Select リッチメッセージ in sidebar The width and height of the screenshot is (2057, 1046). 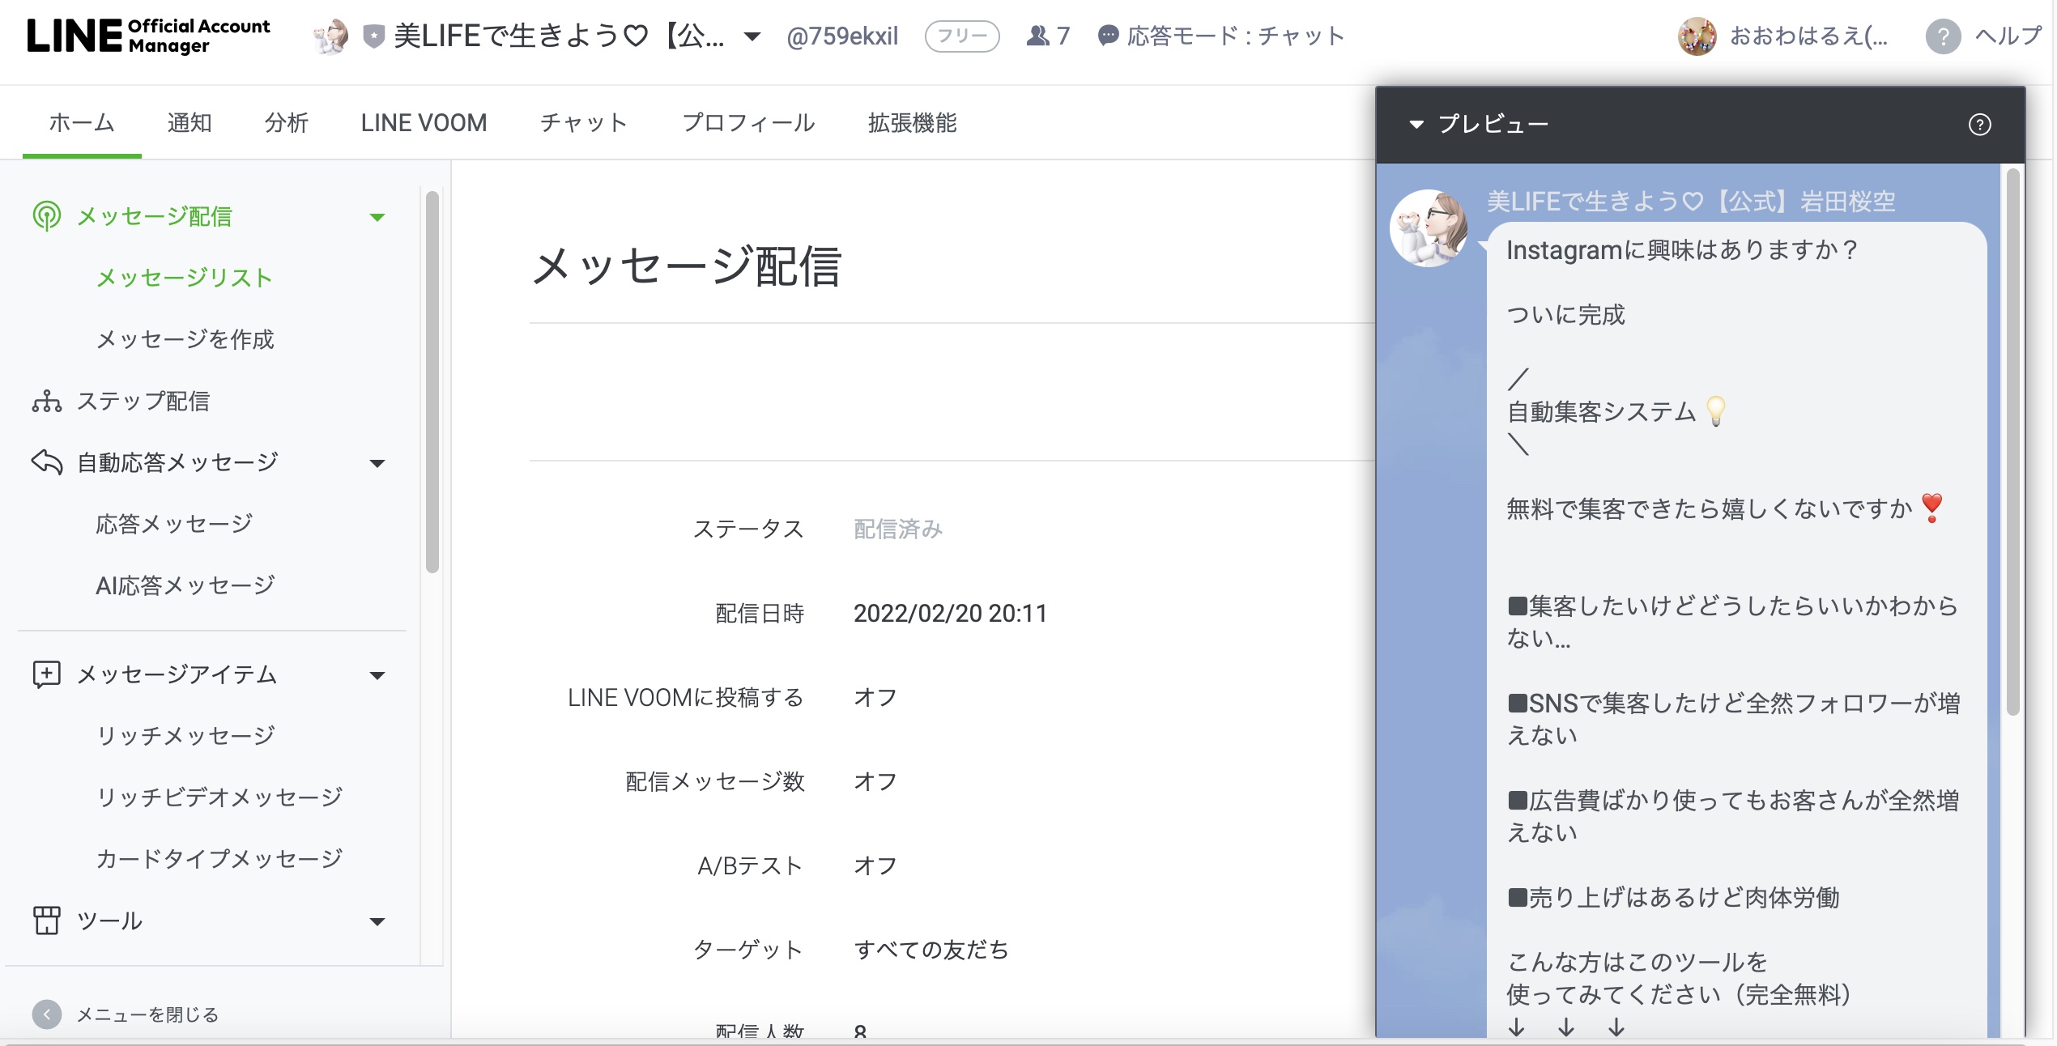[185, 736]
